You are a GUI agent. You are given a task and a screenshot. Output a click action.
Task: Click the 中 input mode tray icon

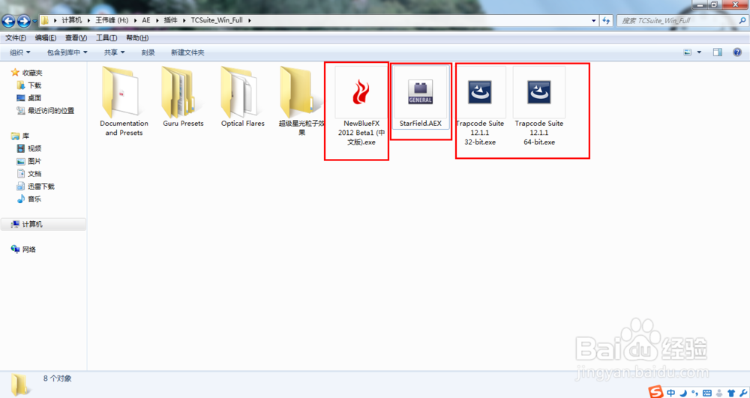(671, 393)
